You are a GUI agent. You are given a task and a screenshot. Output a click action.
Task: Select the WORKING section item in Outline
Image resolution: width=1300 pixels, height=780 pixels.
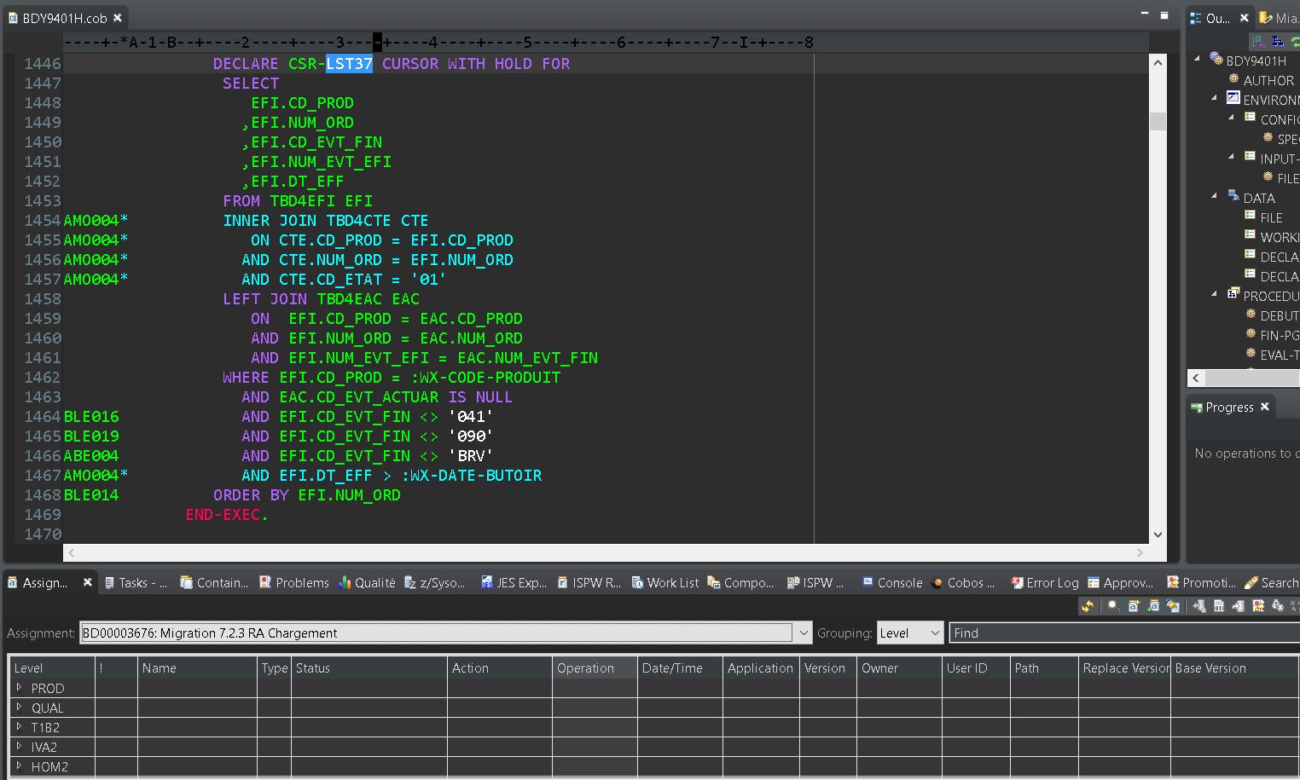[x=1279, y=237]
